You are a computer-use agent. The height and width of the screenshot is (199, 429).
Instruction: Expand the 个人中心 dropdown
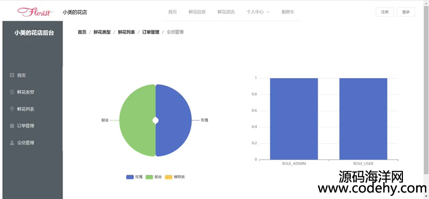tap(258, 12)
